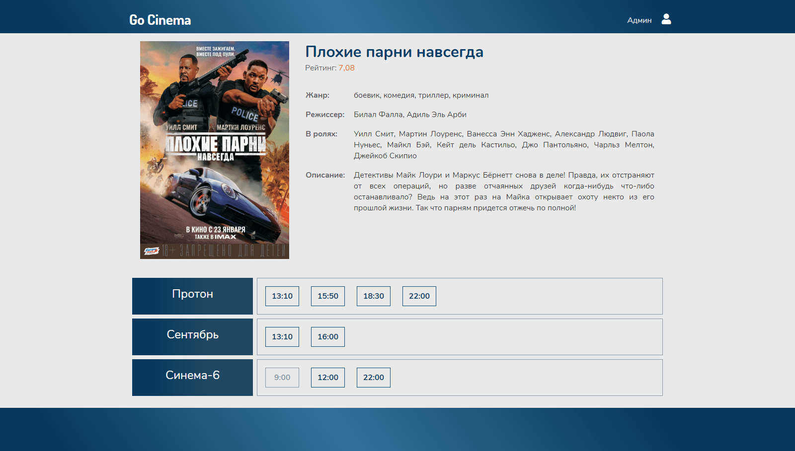Click the movie poster image
This screenshot has width=795, height=451.
(x=215, y=150)
